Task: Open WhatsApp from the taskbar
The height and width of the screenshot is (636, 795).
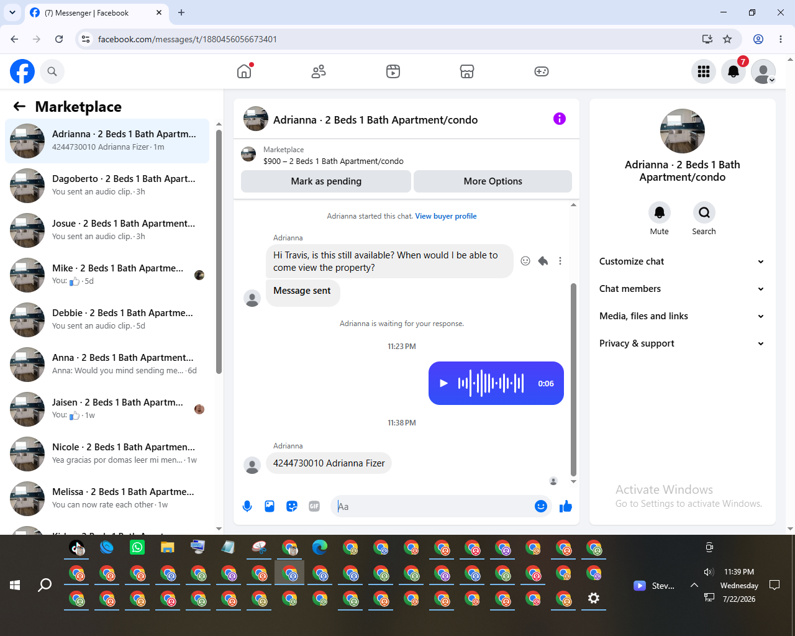Action: point(137,547)
